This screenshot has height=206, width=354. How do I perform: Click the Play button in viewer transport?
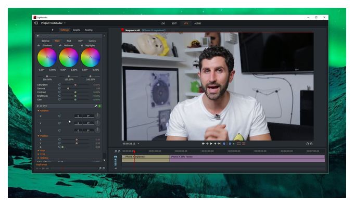[x=211, y=144]
